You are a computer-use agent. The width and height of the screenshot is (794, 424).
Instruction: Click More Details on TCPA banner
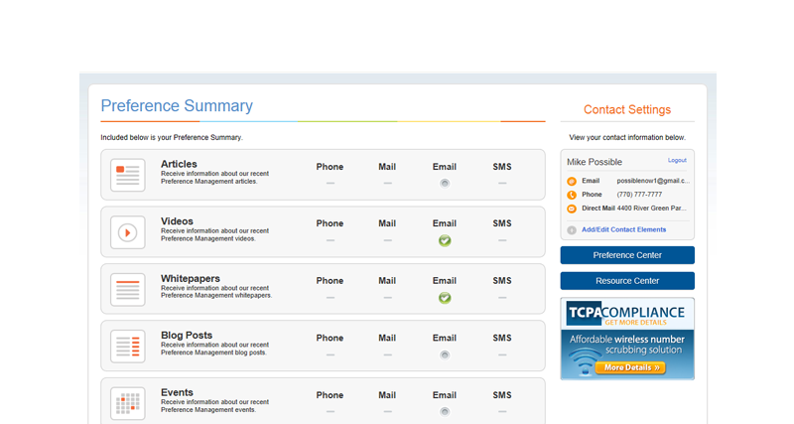(630, 367)
